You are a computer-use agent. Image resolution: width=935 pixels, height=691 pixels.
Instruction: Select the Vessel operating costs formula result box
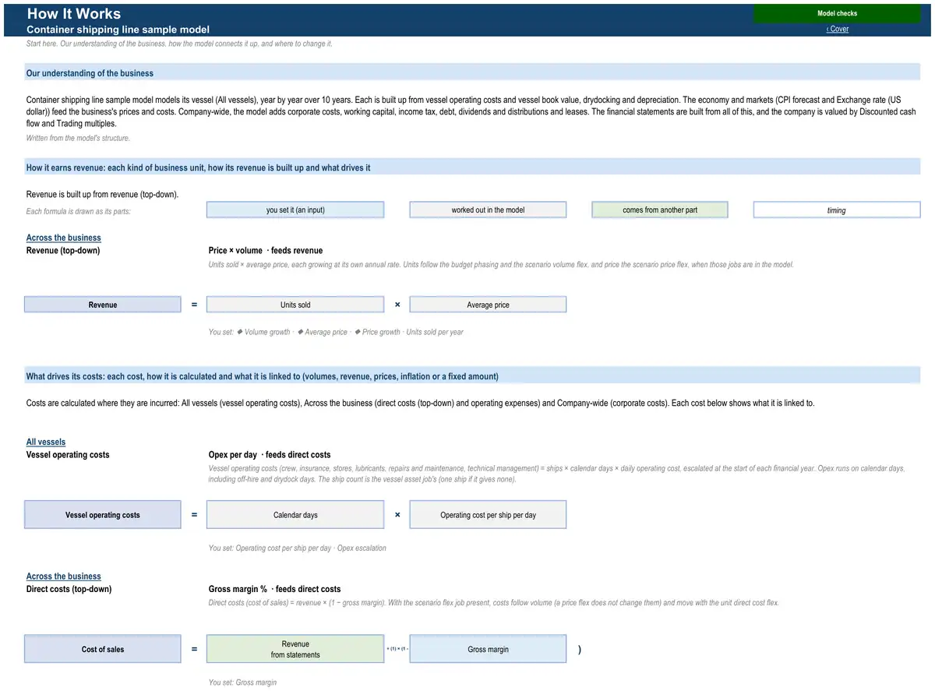(x=103, y=515)
